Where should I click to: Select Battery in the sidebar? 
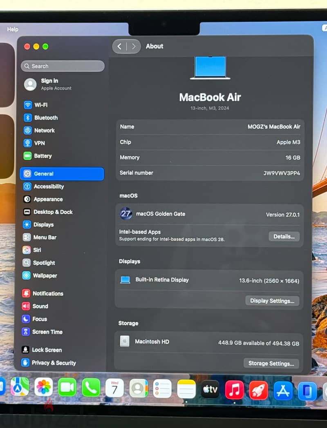coord(38,156)
